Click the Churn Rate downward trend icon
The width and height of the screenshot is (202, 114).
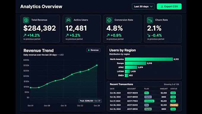coord(150,20)
